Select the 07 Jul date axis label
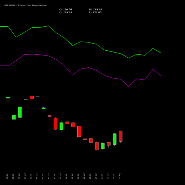 [x=13, y=176]
